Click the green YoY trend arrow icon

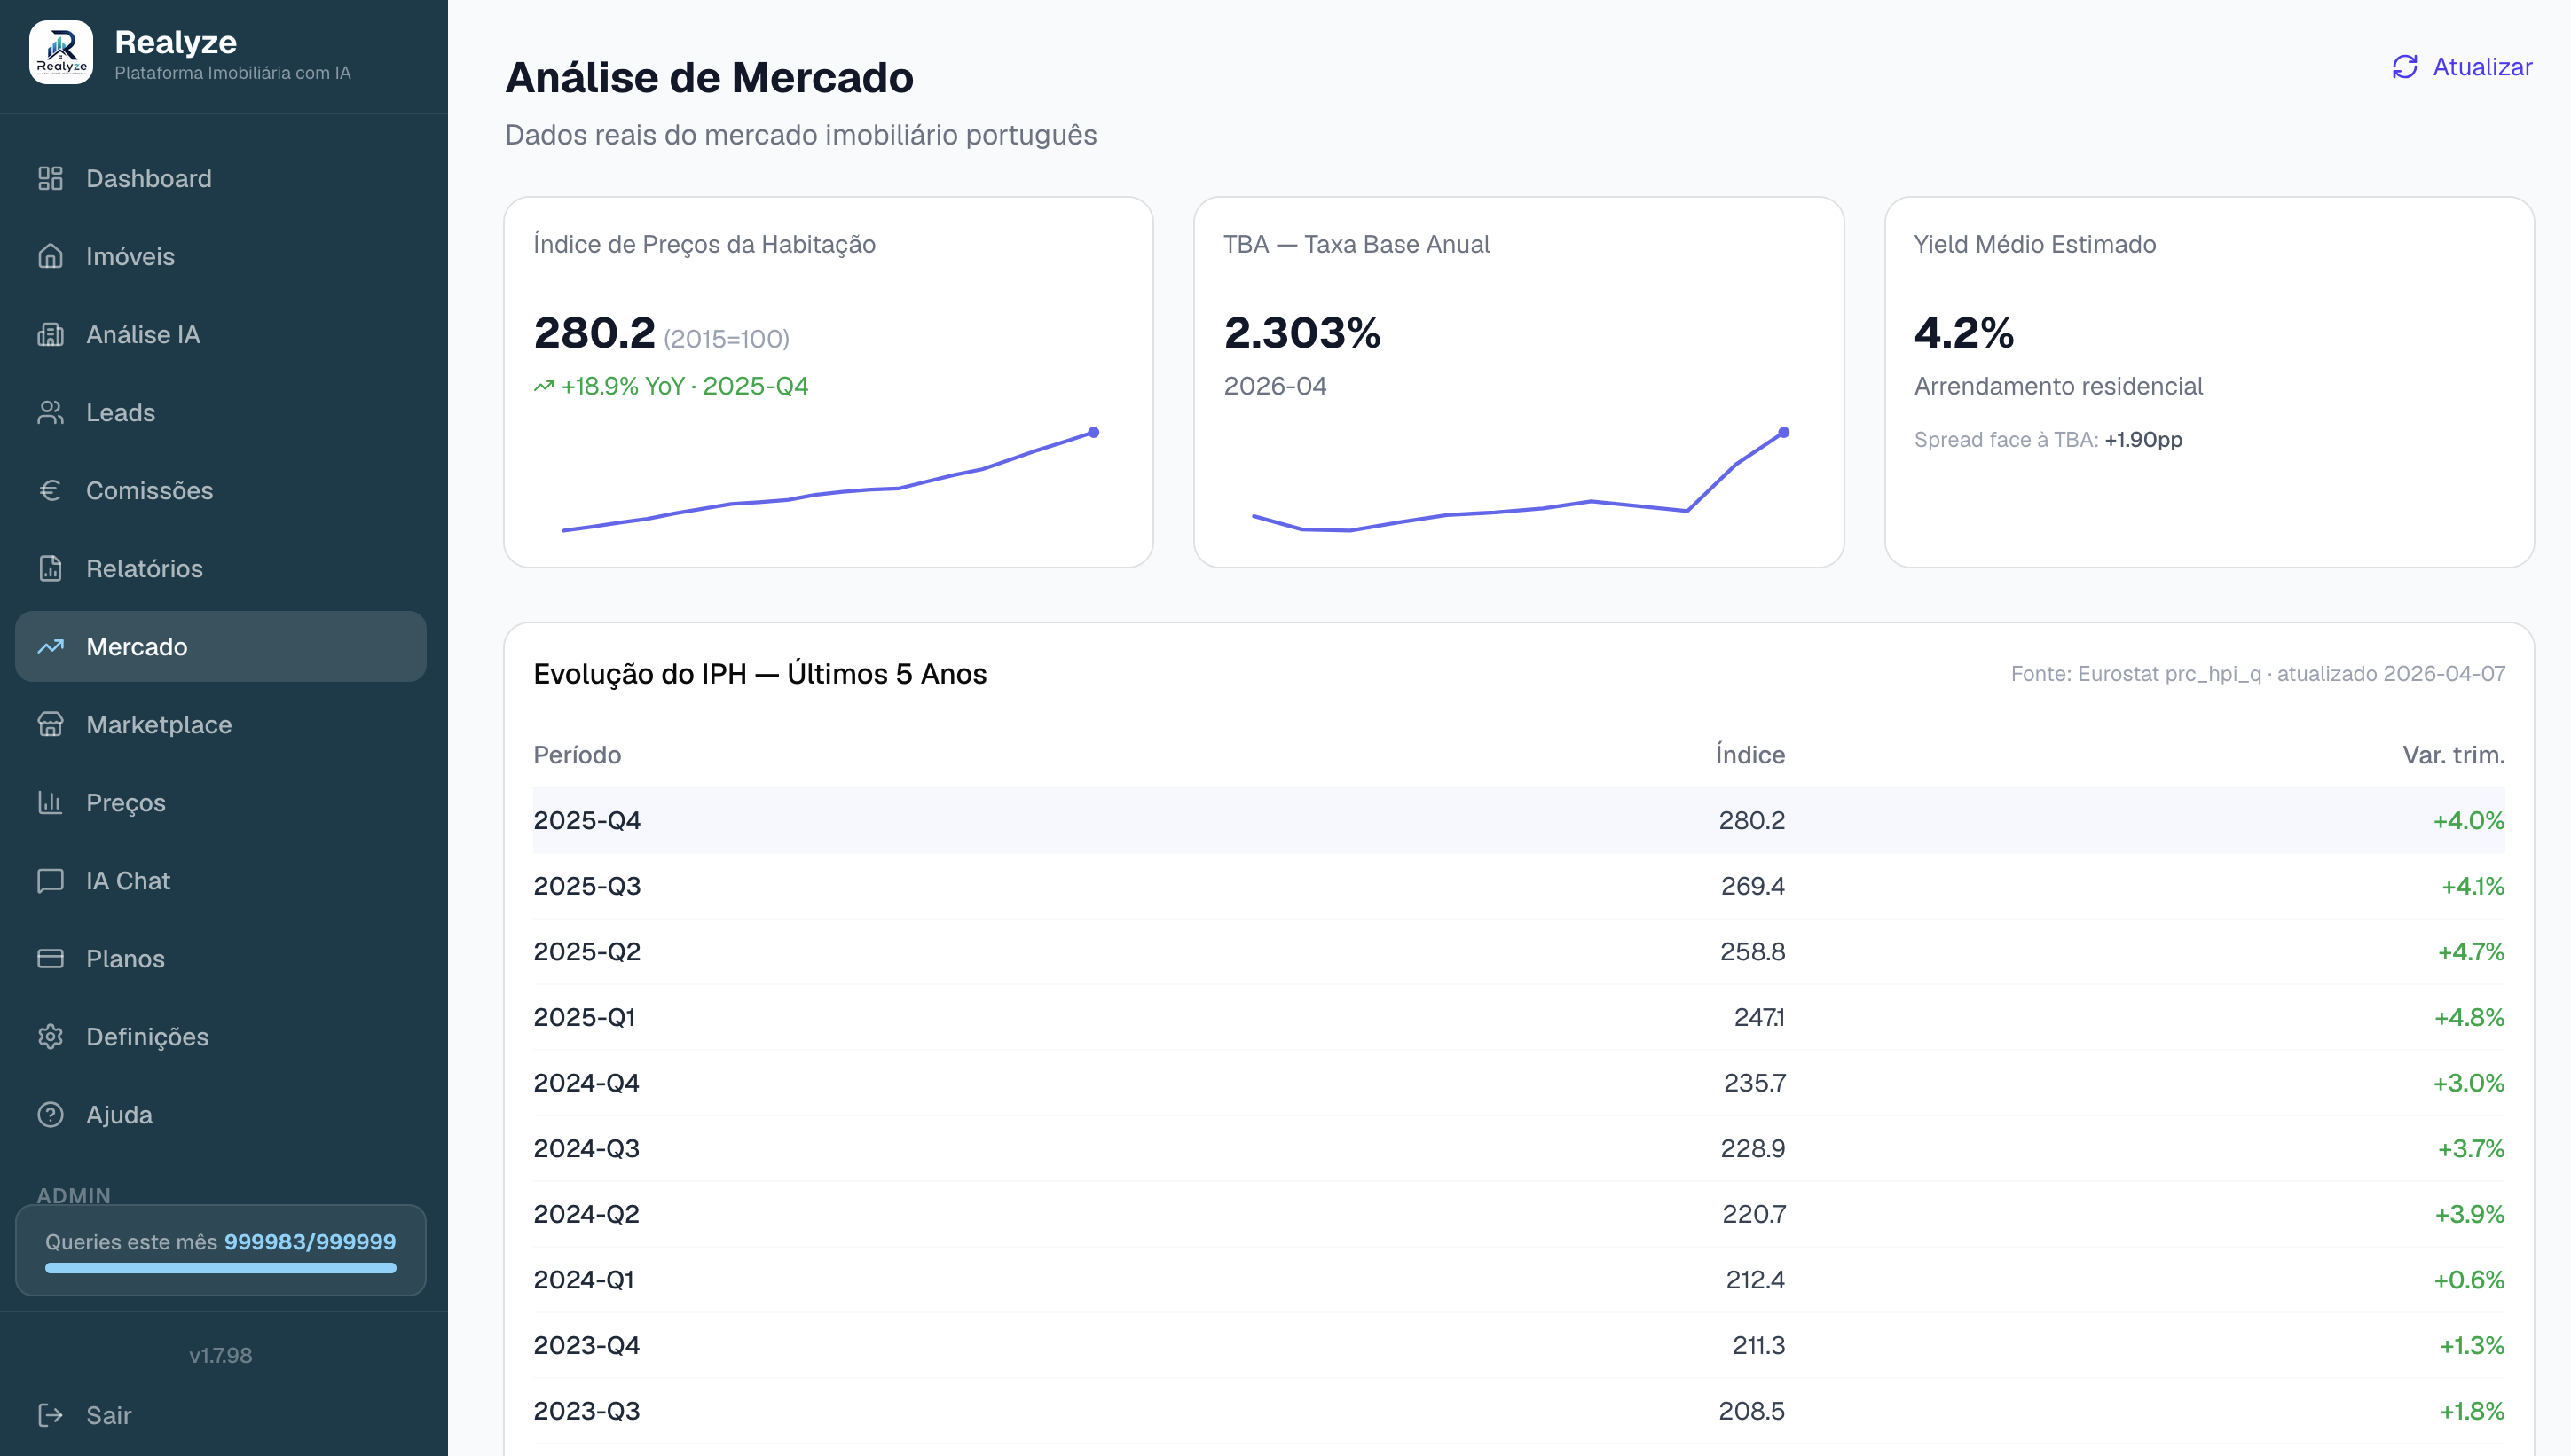543,386
